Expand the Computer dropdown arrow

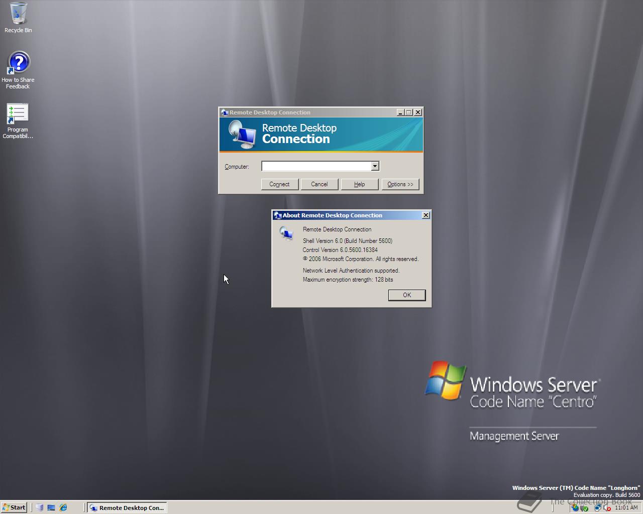tap(375, 166)
